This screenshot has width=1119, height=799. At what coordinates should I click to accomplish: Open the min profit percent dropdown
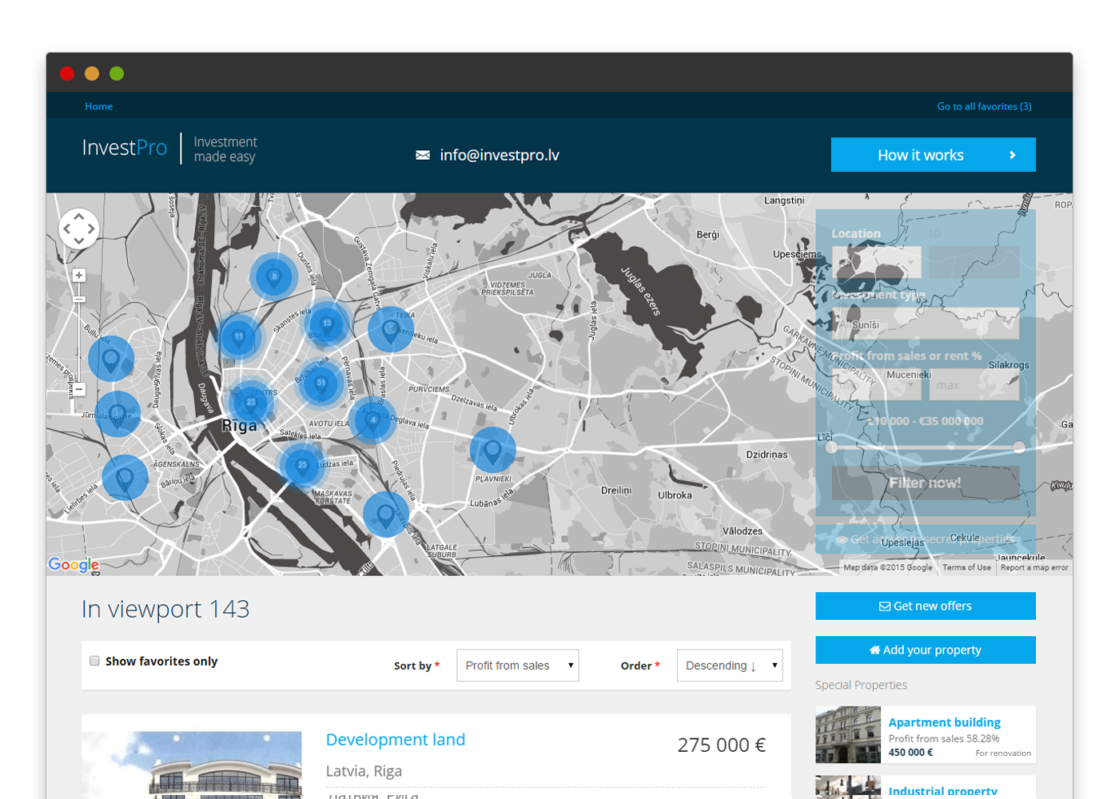coord(876,384)
